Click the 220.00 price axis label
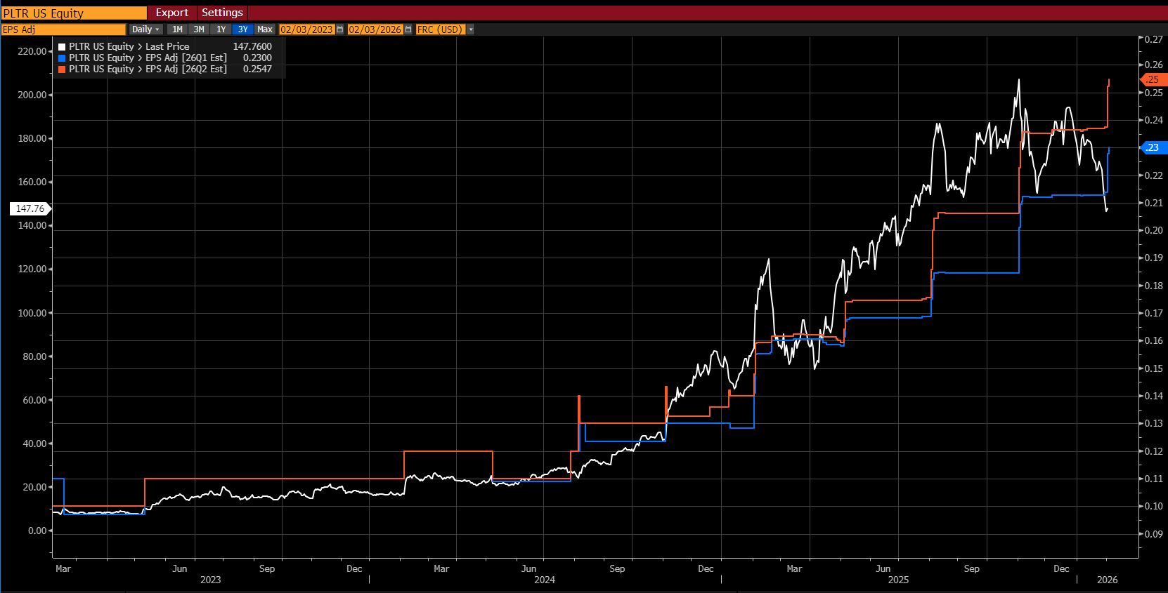Image resolution: width=1168 pixels, height=593 pixels. point(32,51)
